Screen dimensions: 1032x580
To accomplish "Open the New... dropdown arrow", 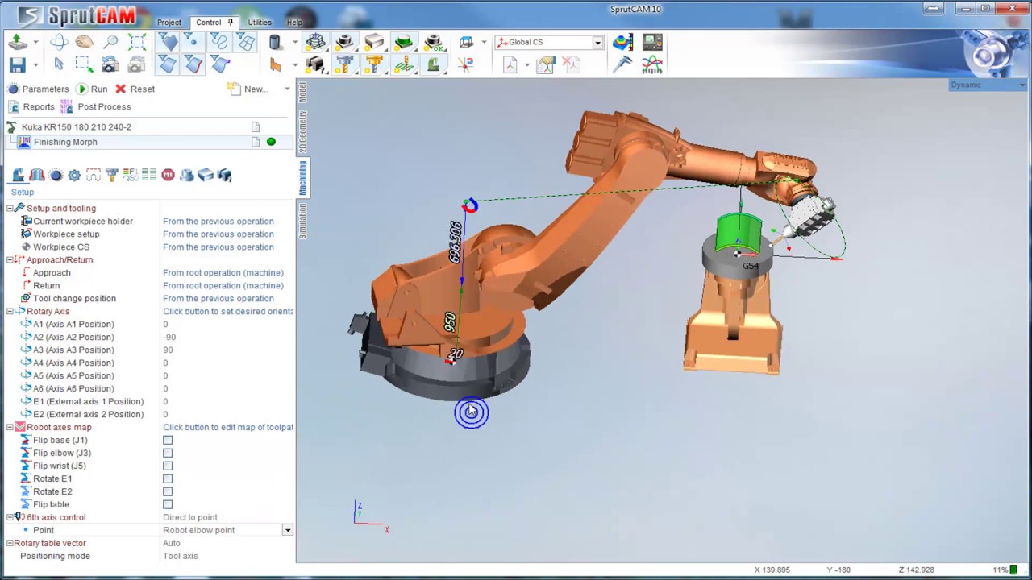I will tap(287, 89).
